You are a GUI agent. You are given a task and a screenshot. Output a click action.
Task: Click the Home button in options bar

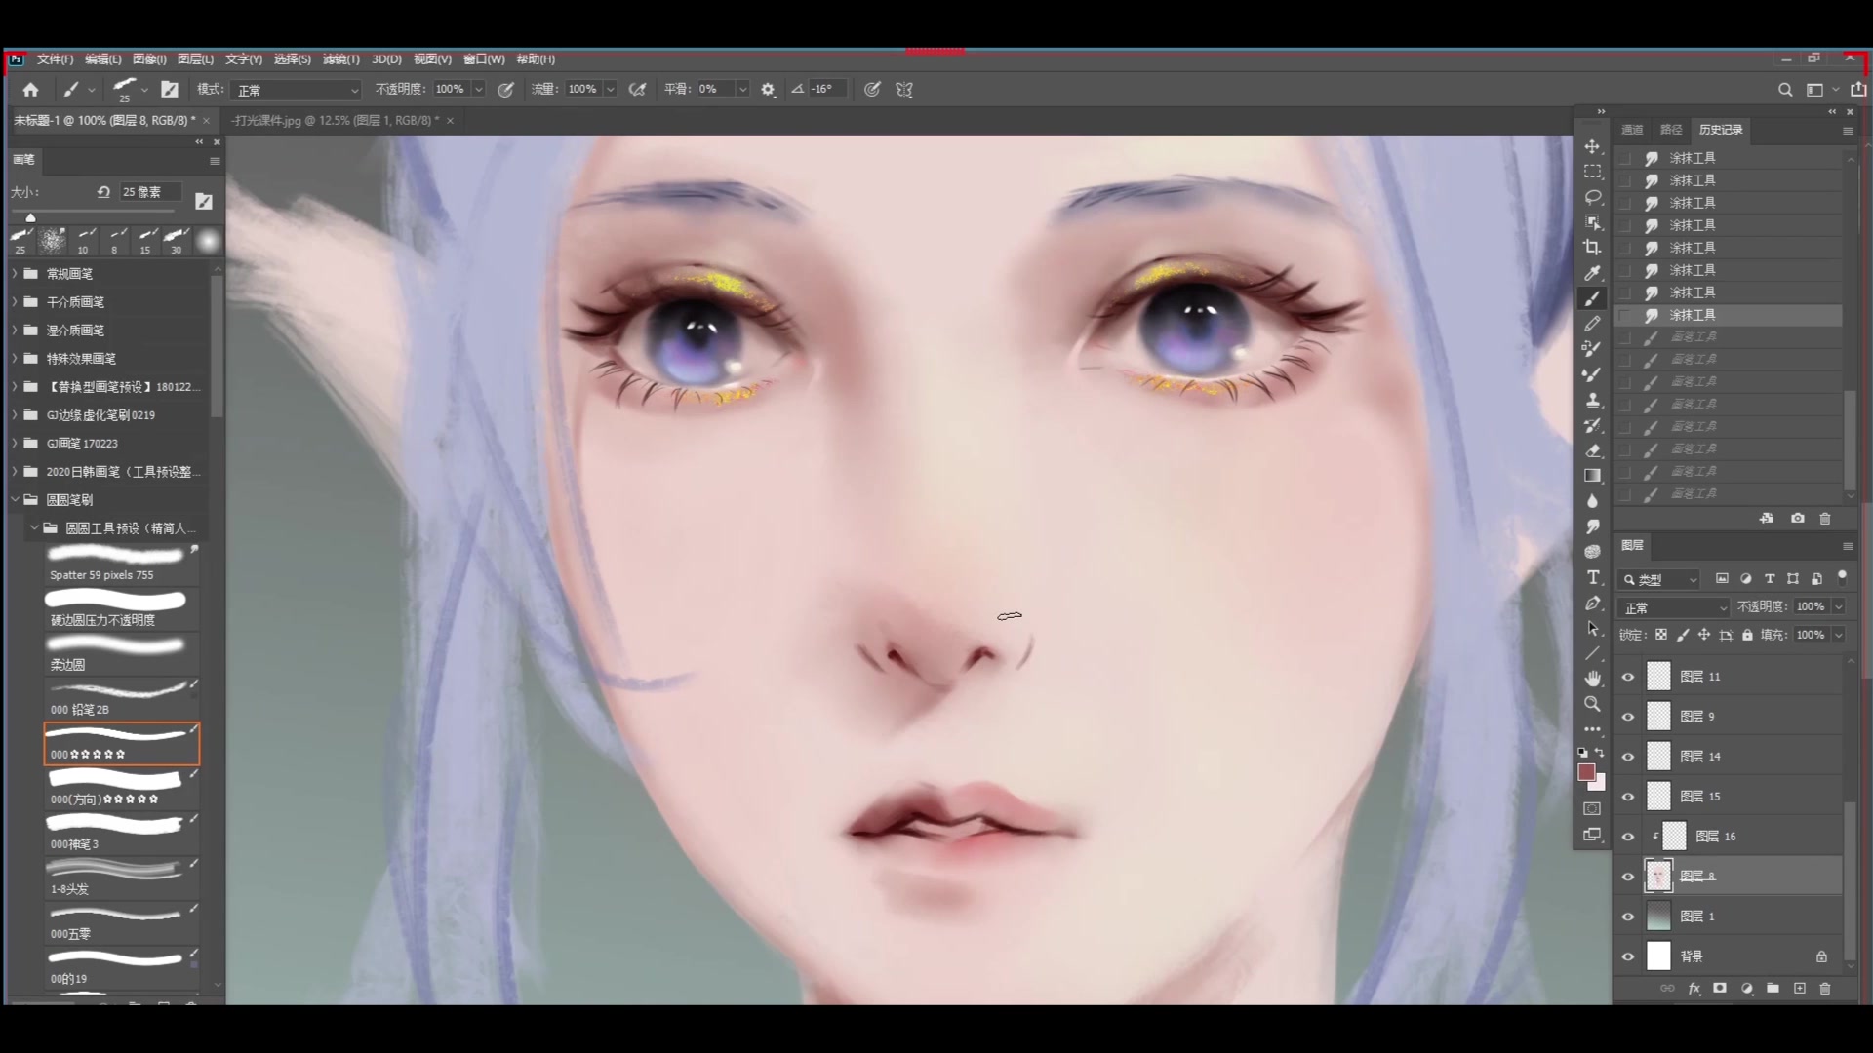pyautogui.click(x=30, y=90)
